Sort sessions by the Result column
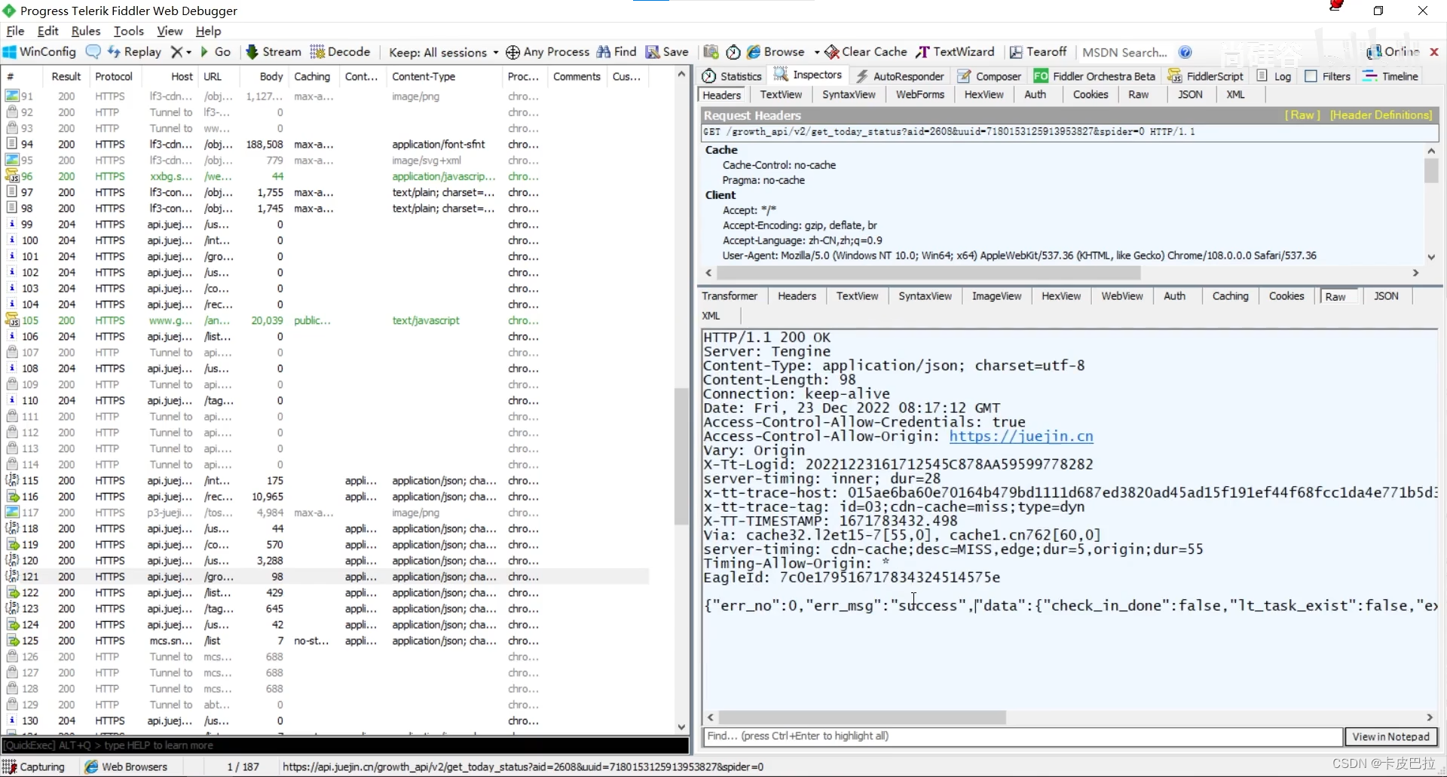This screenshot has width=1447, height=777. tap(66, 76)
